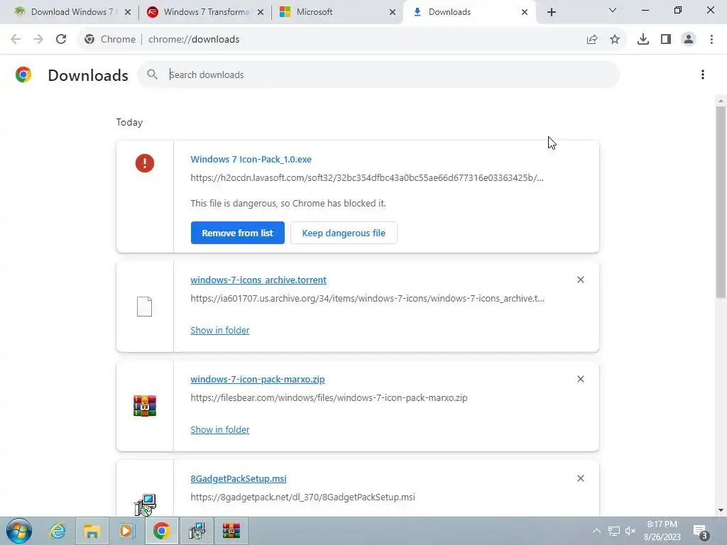Open File Explorer from the taskbar
The image size is (727, 545).
point(92,531)
